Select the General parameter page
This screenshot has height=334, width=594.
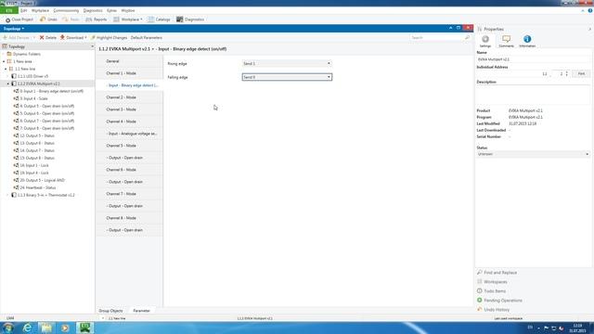click(x=129, y=61)
